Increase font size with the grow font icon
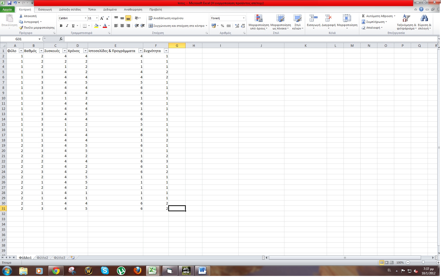Viewport: 441px width, 277px height. (102, 18)
